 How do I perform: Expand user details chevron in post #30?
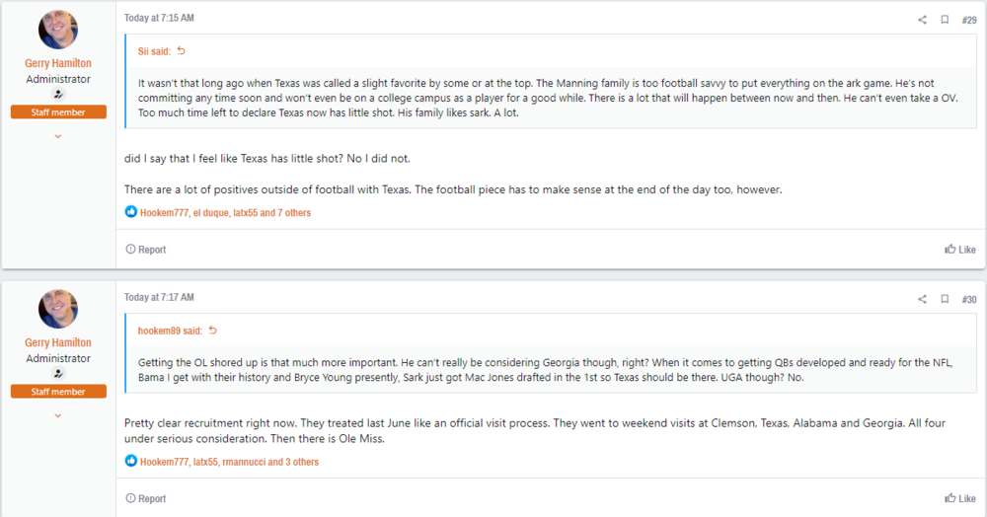click(58, 415)
